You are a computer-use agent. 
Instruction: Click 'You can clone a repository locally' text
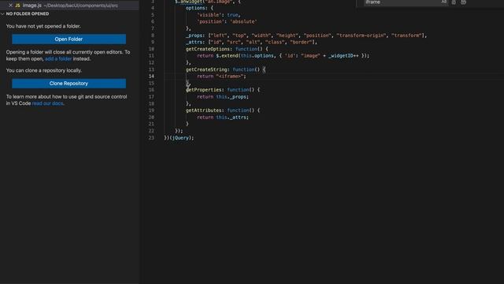[x=44, y=70]
